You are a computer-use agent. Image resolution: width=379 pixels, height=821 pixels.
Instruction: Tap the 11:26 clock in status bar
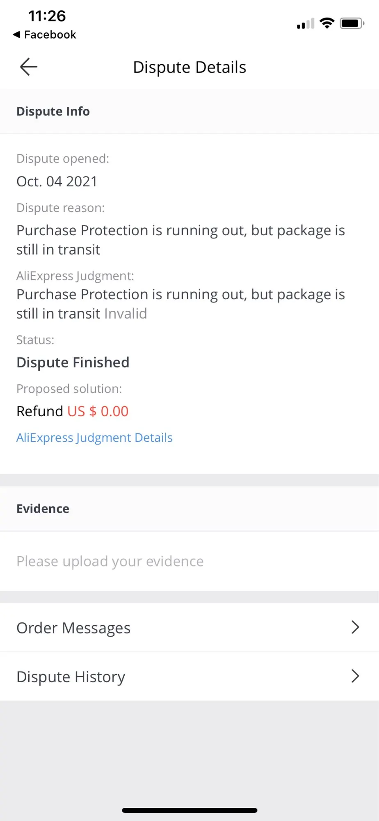pos(47,16)
